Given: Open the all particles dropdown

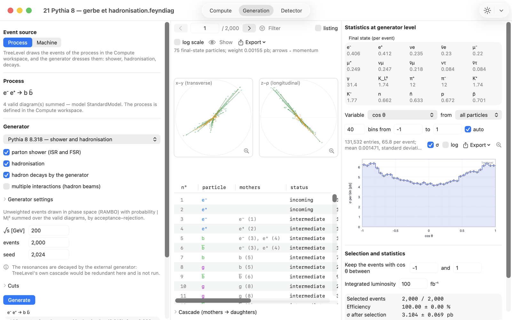Looking at the screenshot, I should [478, 115].
